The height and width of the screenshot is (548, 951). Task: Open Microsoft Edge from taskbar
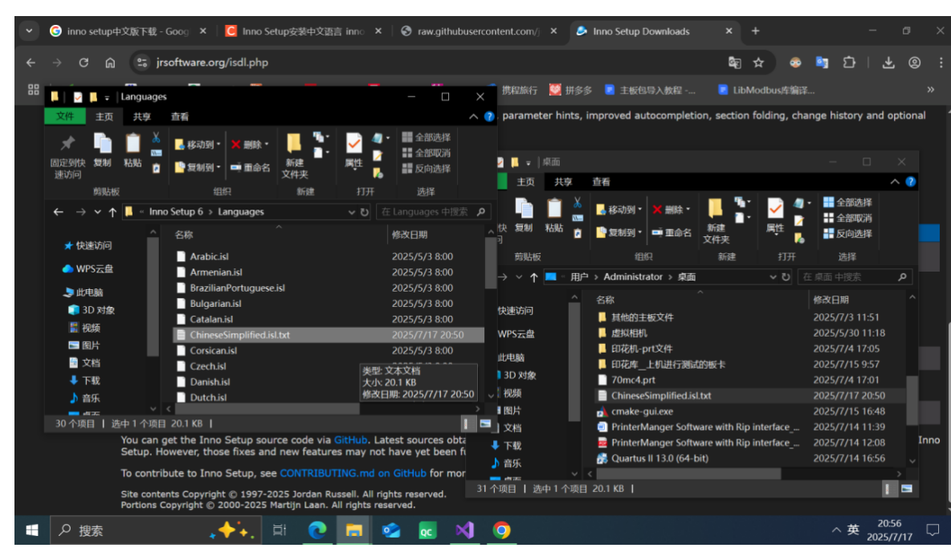(316, 530)
